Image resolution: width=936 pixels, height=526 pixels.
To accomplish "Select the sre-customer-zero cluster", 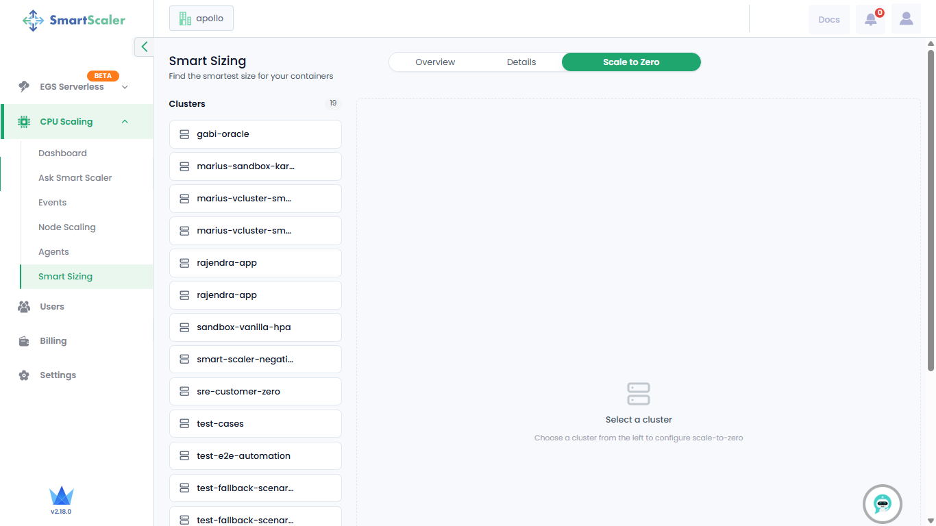I will (255, 392).
